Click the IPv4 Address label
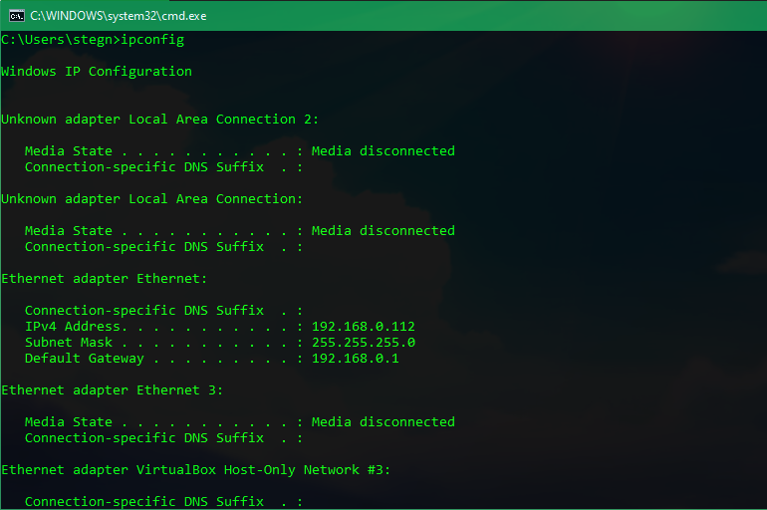The image size is (767, 510). tap(73, 326)
